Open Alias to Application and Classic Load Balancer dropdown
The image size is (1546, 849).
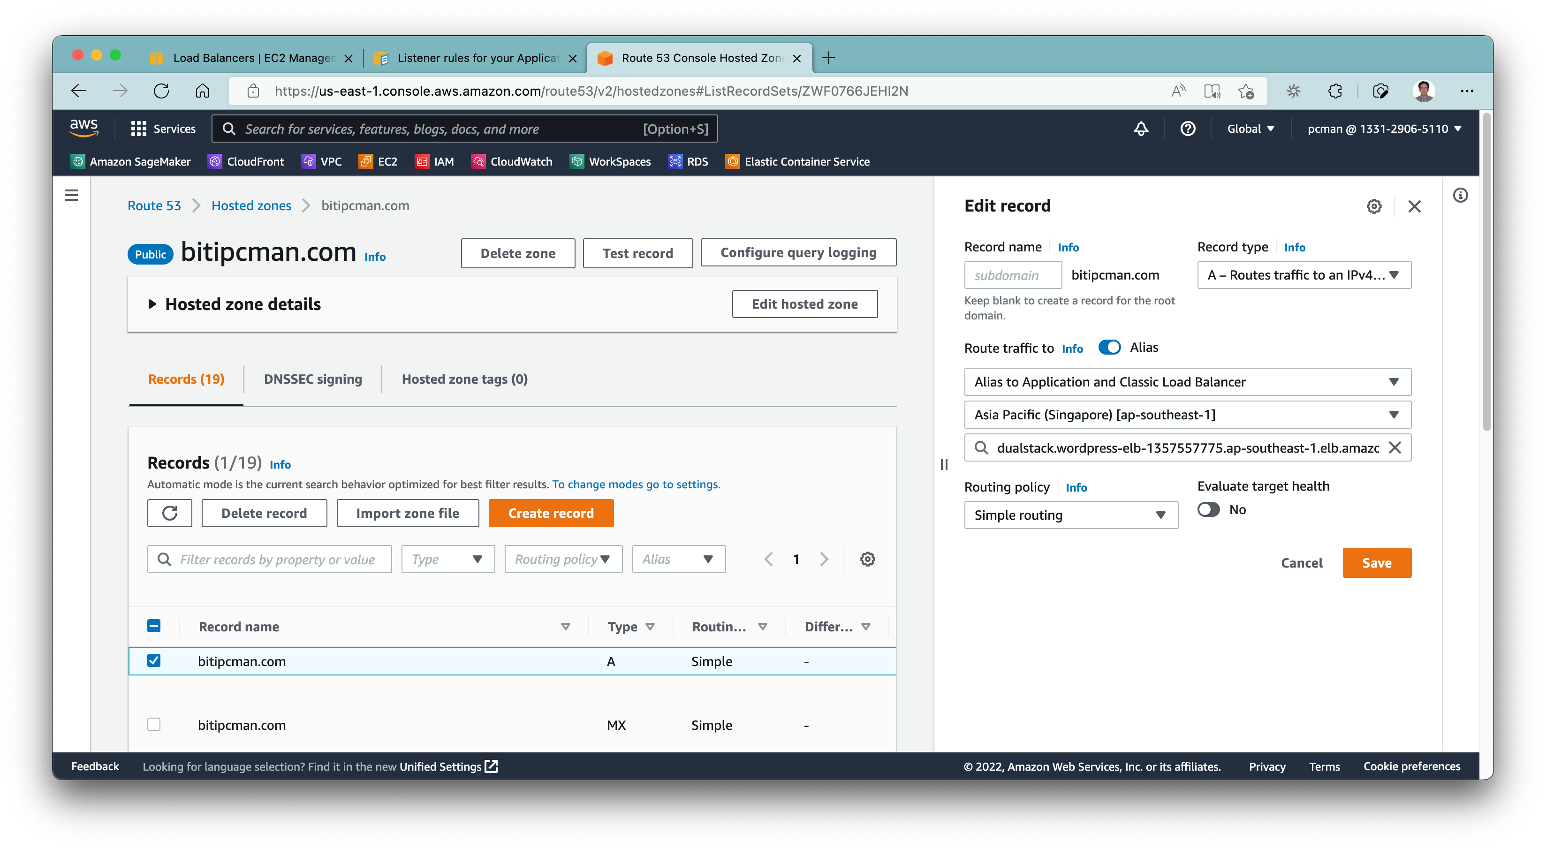[1187, 382]
